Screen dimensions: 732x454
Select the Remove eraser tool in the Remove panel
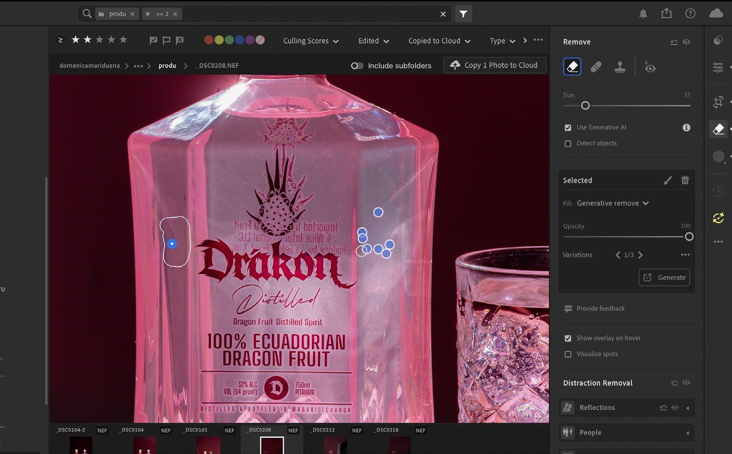[572, 66]
